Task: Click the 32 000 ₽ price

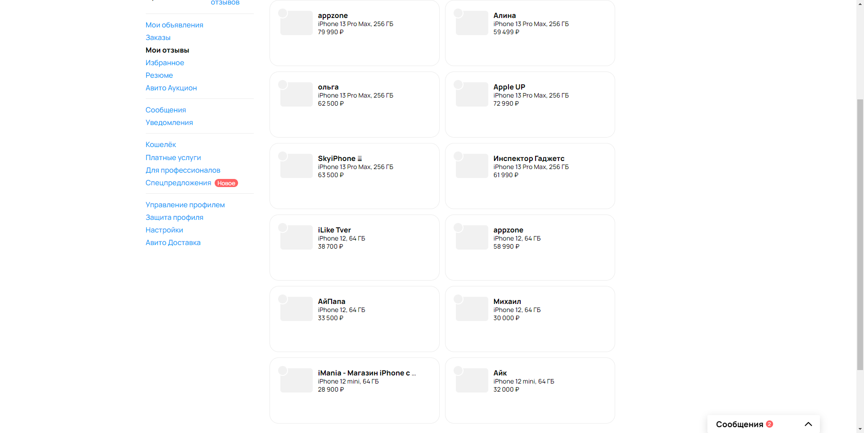Action: [506, 390]
